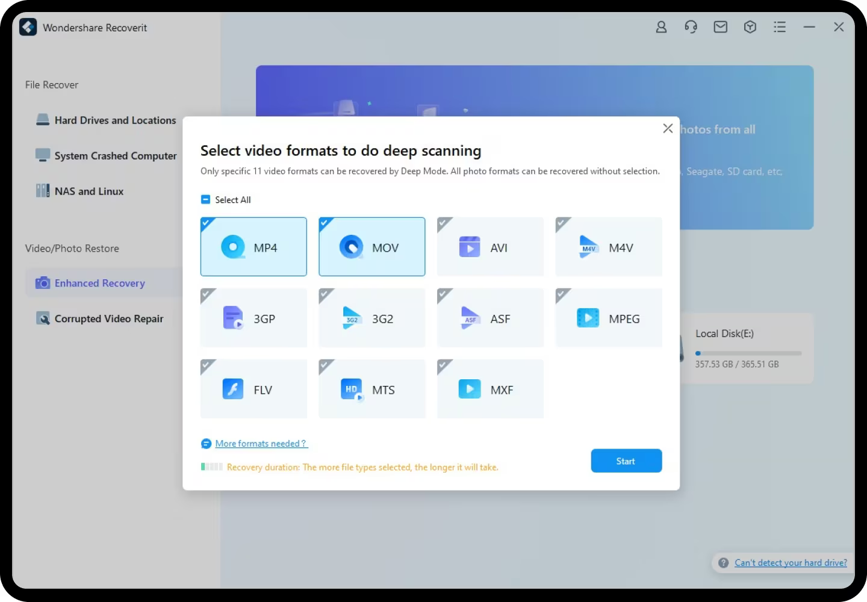The image size is (867, 602).
Task: Open the user account icon
Action: click(661, 27)
